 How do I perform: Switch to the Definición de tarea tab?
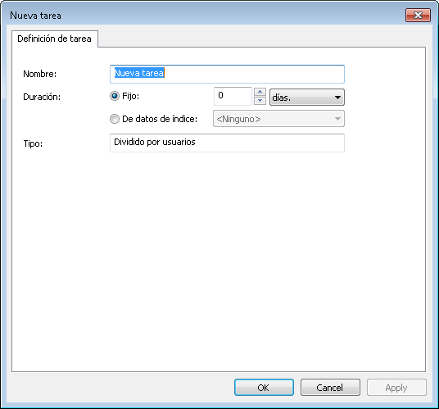[x=55, y=39]
